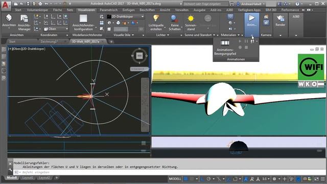Click the help question mark icon
The height and width of the screenshot is (184, 327).
click(297, 4)
